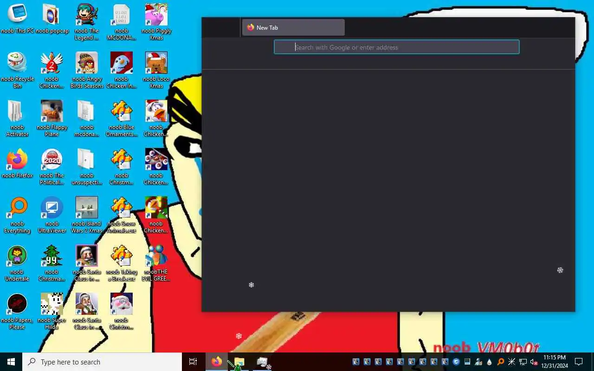Select pink-bordered noob Santa Claus in... icon
Screen dimensions: 594x371
tap(87, 263)
